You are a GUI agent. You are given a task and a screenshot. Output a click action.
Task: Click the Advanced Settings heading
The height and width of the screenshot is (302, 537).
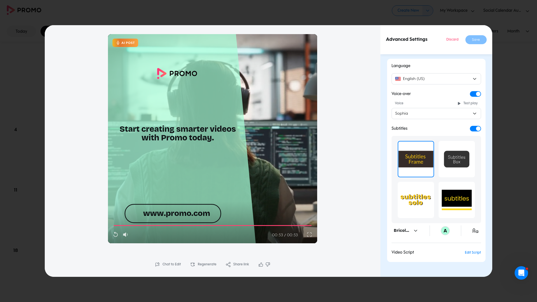(407, 39)
